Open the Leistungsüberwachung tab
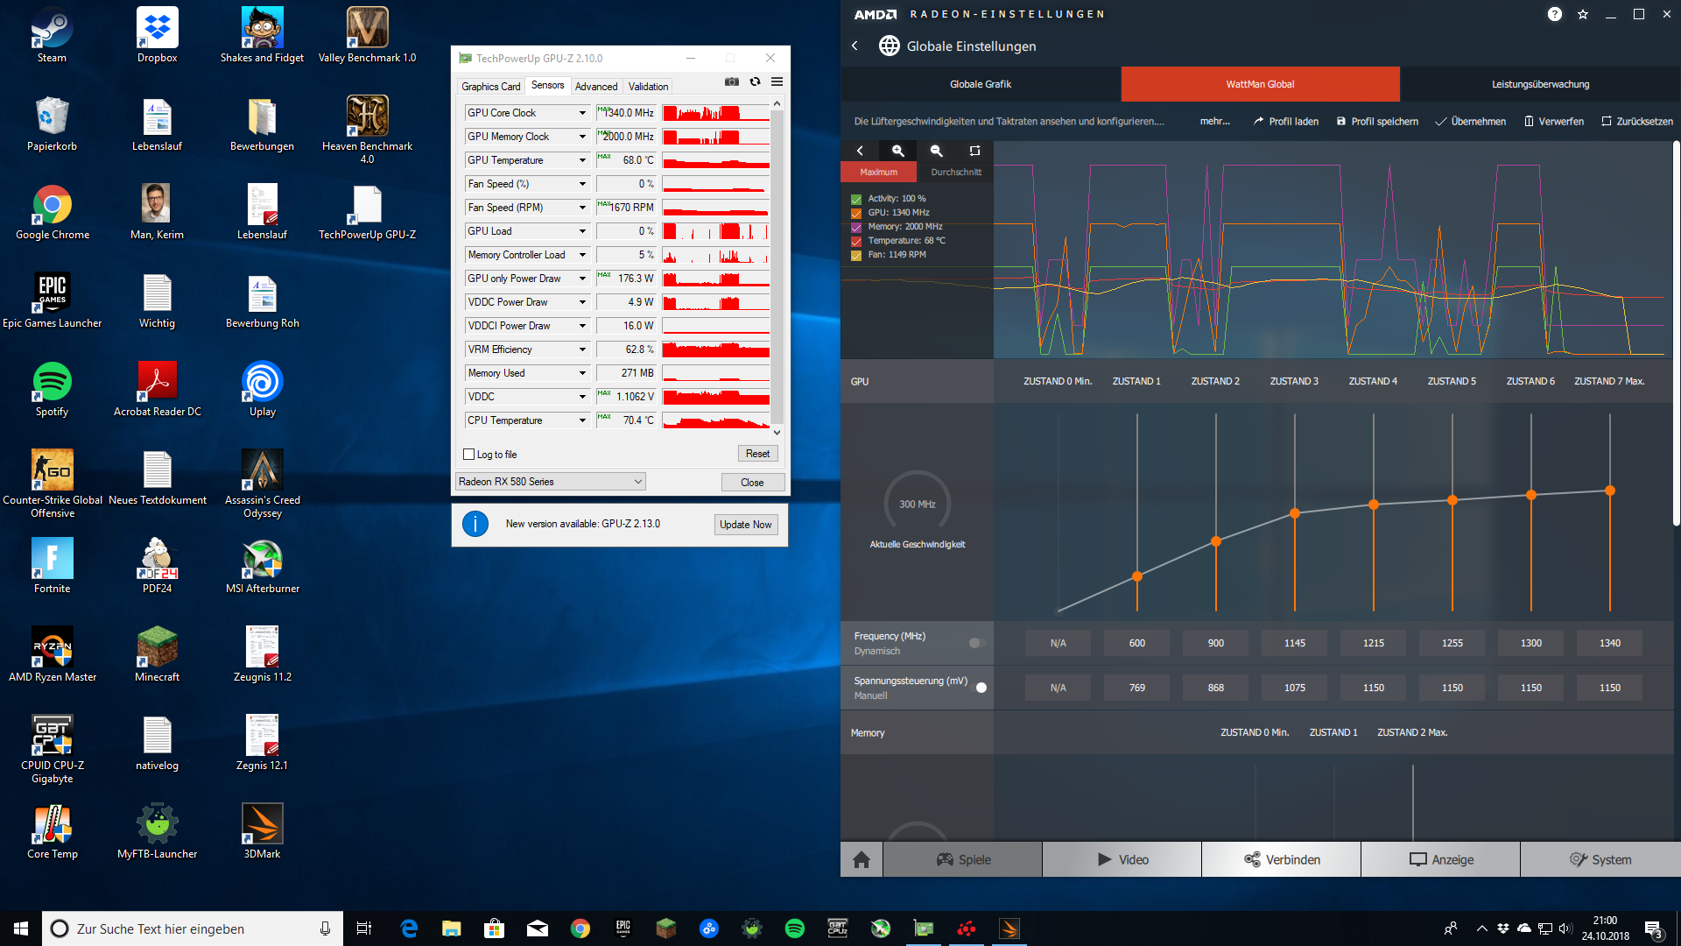 [x=1540, y=84]
